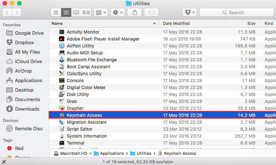Click the ColorSync Utility icon
This screenshot has width=276, height=165.
[x=62, y=74]
